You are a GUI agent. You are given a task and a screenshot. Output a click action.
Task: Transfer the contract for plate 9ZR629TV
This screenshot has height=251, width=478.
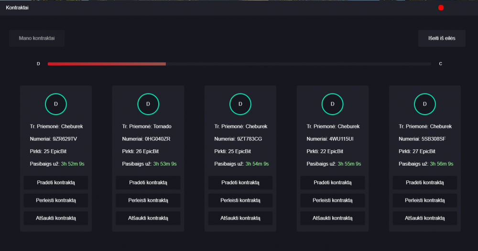(56, 200)
